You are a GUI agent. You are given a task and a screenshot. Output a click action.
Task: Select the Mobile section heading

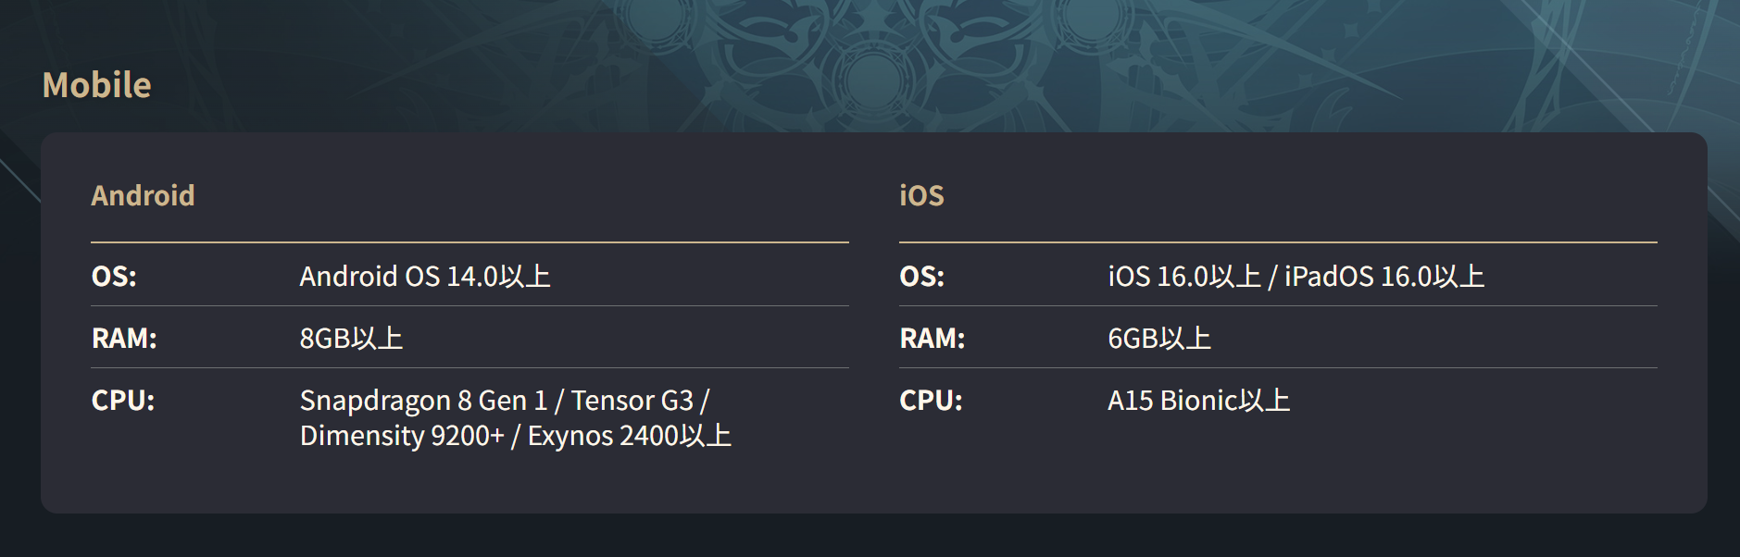pyautogui.click(x=97, y=85)
